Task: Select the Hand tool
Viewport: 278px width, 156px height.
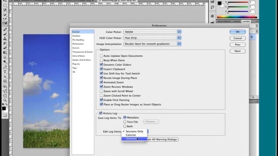Action: pos(5,96)
